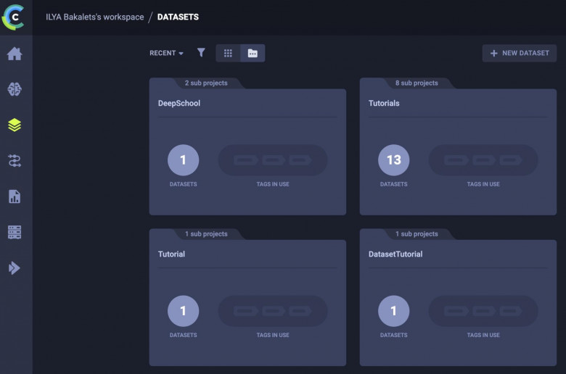Click the 13 datasets count circle
This screenshot has height=374, width=566.
[393, 159]
